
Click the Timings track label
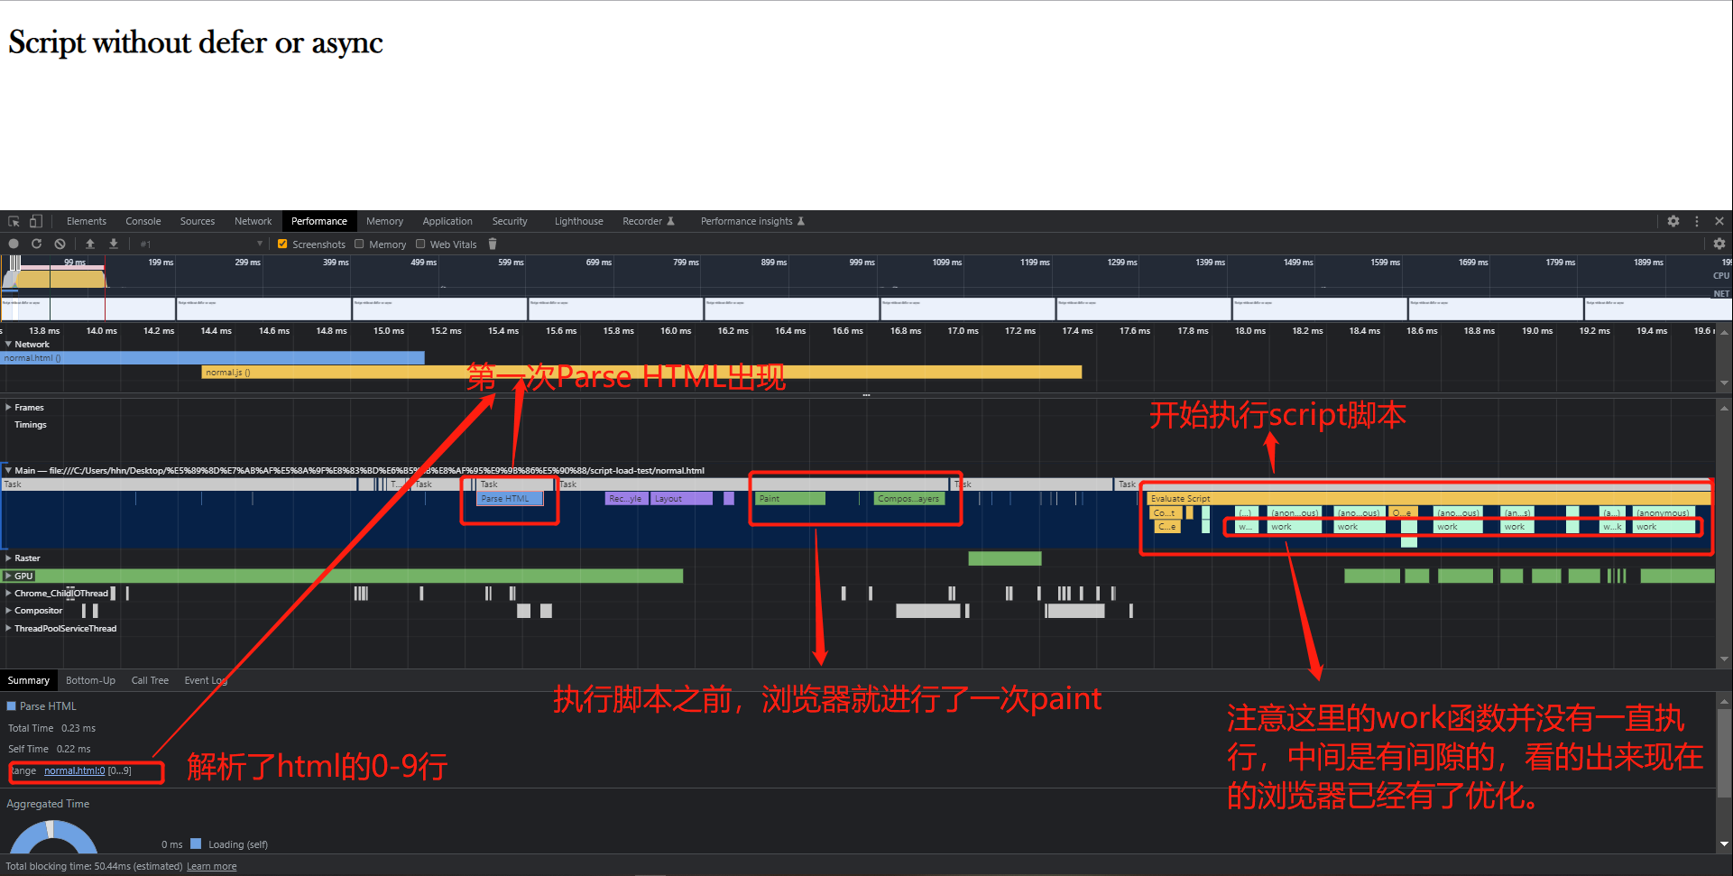click(31, 425)
